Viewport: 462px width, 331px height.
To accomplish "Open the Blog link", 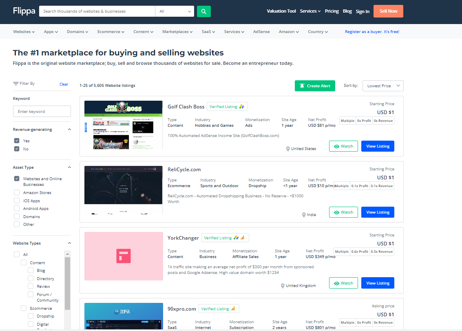I will pos(347,11).
